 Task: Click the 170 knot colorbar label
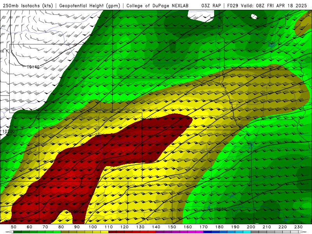(203, 227)
